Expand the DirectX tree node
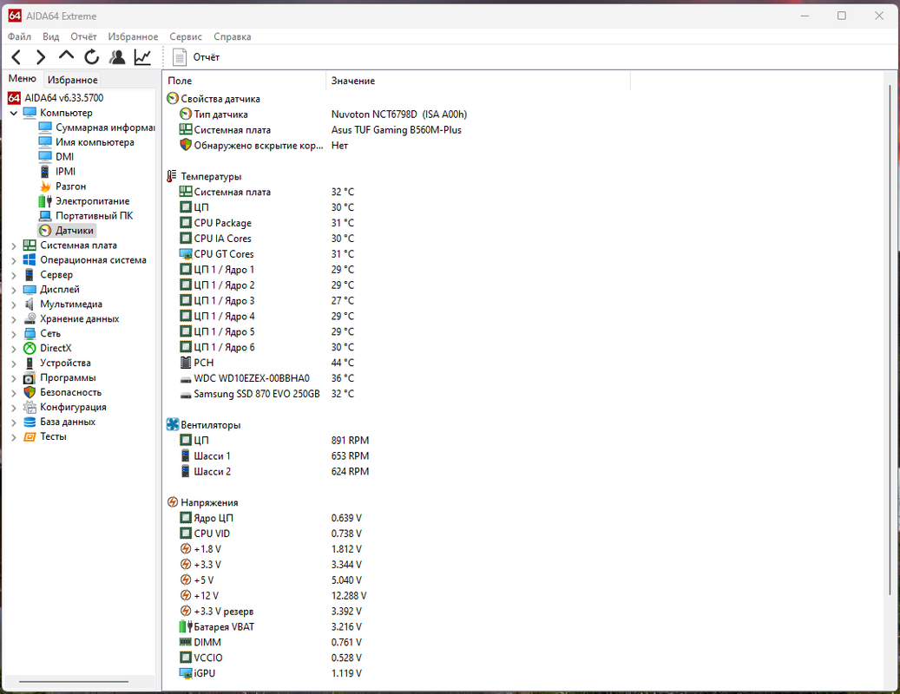The width and height of the screenshot is (900, 694). [x=14, y=348]
